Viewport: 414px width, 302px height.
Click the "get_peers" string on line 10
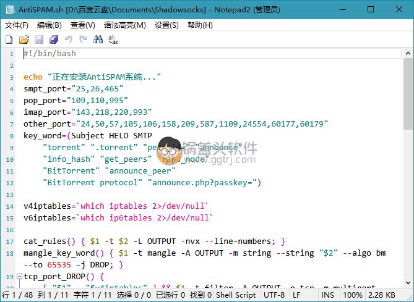126,159
